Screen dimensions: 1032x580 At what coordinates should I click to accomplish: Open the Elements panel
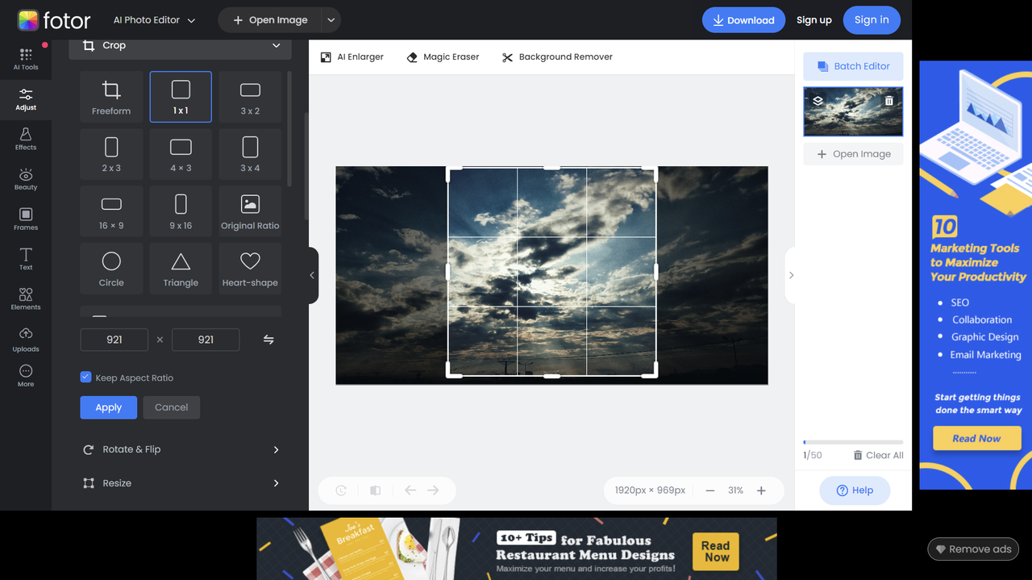coord(26,298)
